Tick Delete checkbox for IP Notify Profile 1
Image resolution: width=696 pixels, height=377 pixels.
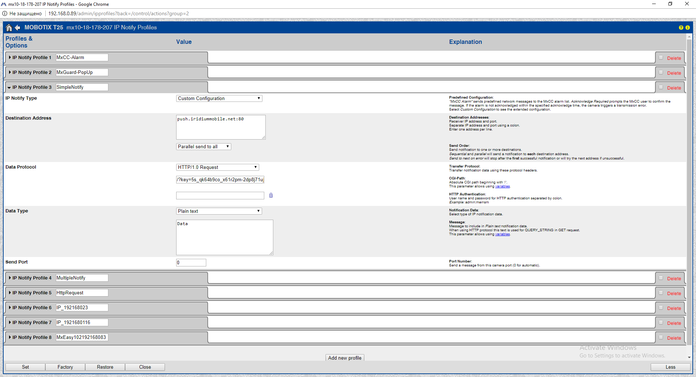point(661,58)
